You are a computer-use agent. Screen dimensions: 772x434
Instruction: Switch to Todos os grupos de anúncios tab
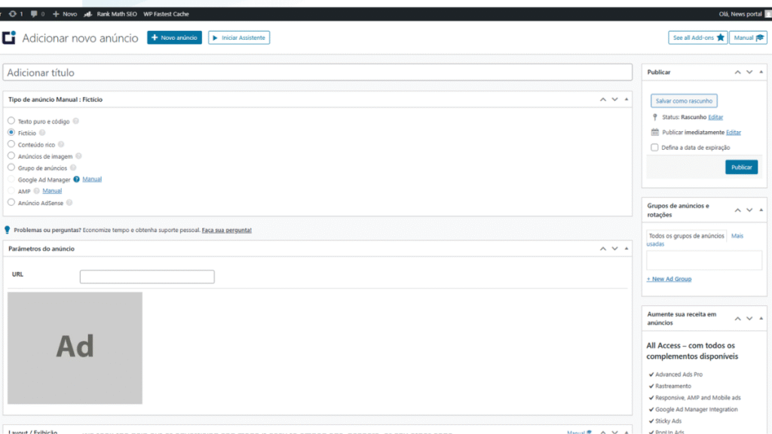point(686,236)
